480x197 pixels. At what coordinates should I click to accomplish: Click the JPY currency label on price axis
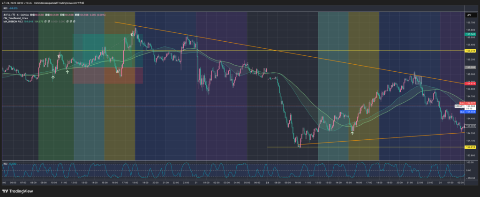click(468, 15)
